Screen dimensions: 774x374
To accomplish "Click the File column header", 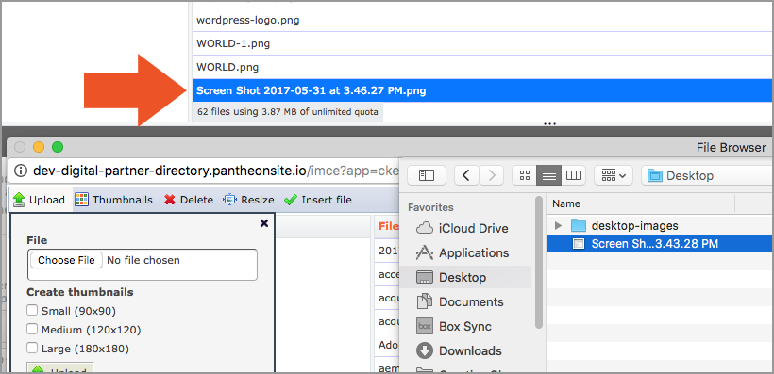I will 389,227.
